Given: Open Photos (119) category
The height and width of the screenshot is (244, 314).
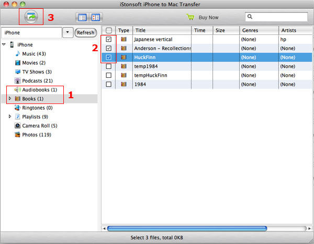Looking at the screenshot, I should tap(33, 135).
